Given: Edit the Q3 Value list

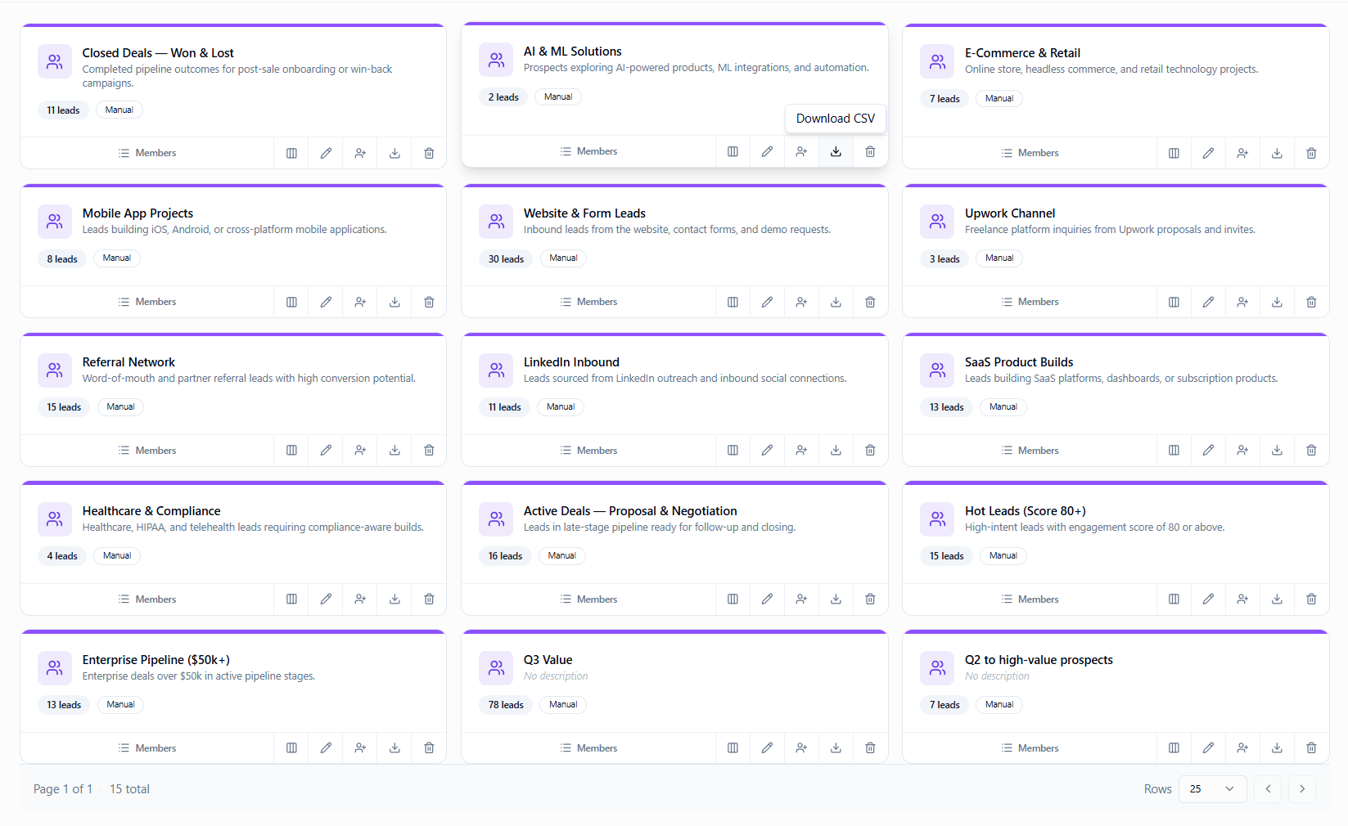Looking at the screenshot, I should (767, 748).
